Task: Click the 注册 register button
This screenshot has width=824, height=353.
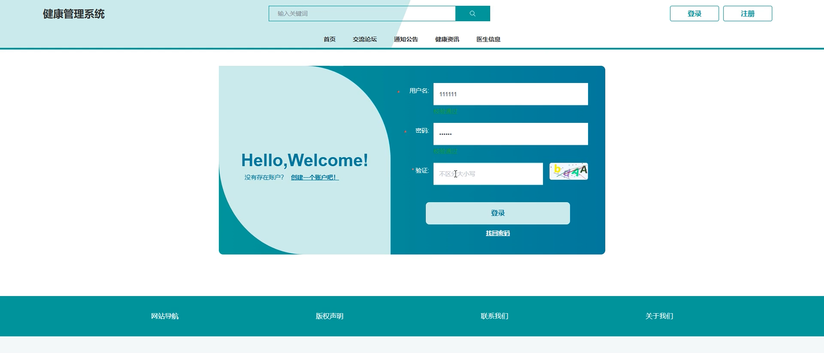Action: click(x=747, y=13)
